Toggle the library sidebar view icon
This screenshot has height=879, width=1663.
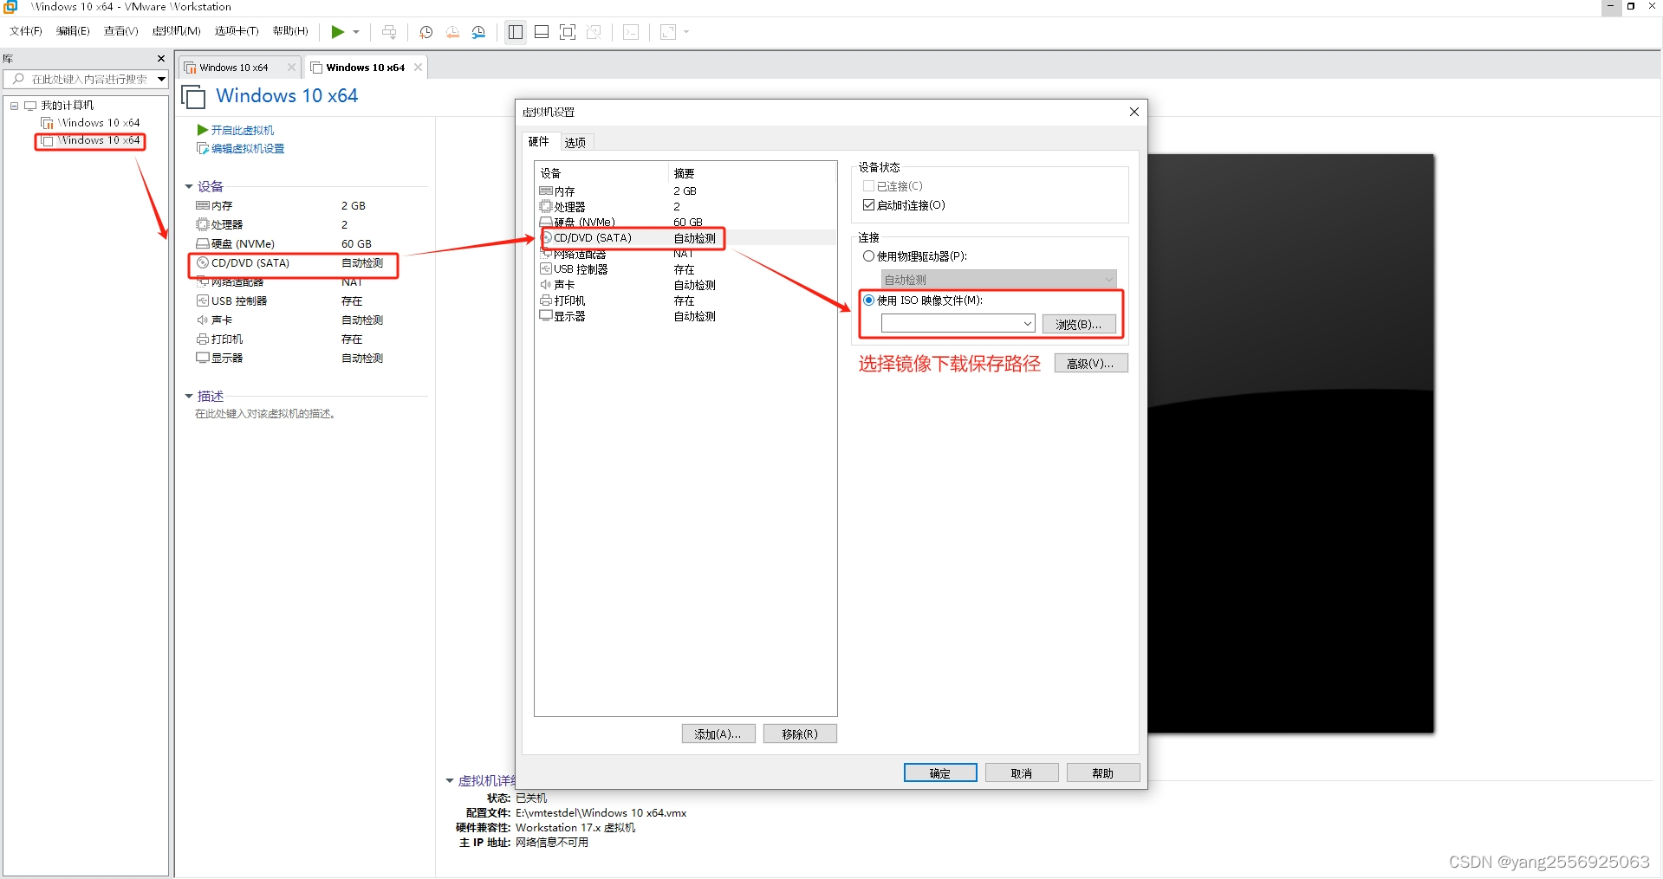[x=516, y=32]
